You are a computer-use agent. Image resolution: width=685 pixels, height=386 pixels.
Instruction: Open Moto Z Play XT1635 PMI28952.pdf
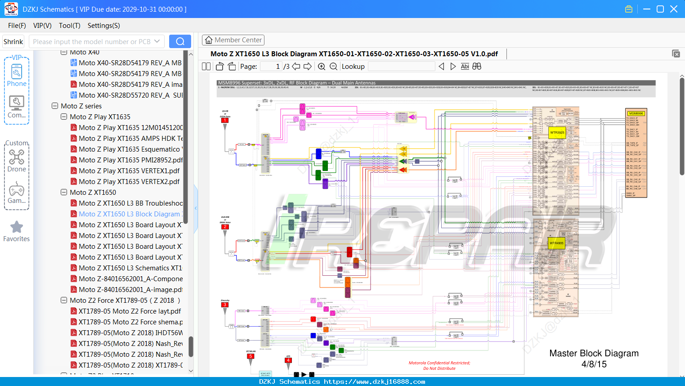click(131, 160)
